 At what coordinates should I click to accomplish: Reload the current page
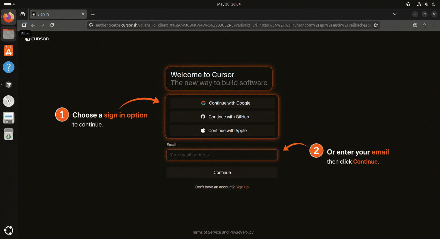pos(52,25)
